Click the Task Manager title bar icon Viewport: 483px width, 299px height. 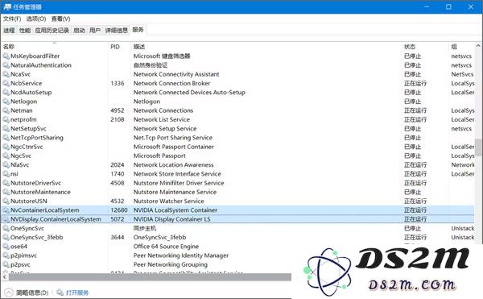click(7, 6)
